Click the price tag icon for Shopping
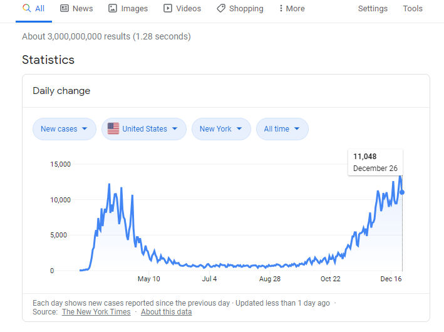This screenshot has height=332, width=444. 221,9
